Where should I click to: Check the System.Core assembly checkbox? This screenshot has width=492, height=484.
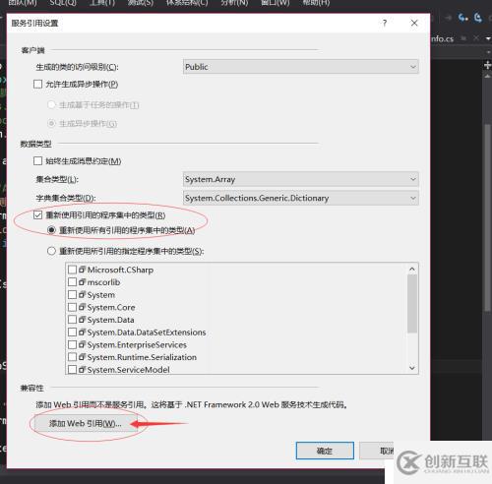[x=72, y=307]
